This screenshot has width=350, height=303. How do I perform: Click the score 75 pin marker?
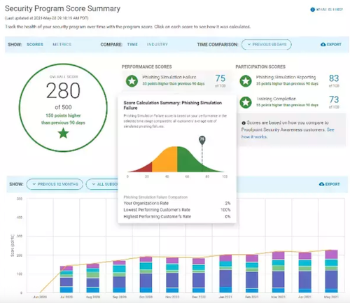202,140
